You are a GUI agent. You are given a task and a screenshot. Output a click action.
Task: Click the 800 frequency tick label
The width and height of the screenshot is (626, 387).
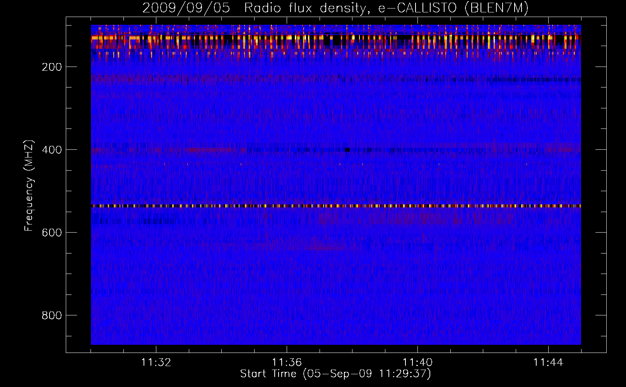pos(52,315)
